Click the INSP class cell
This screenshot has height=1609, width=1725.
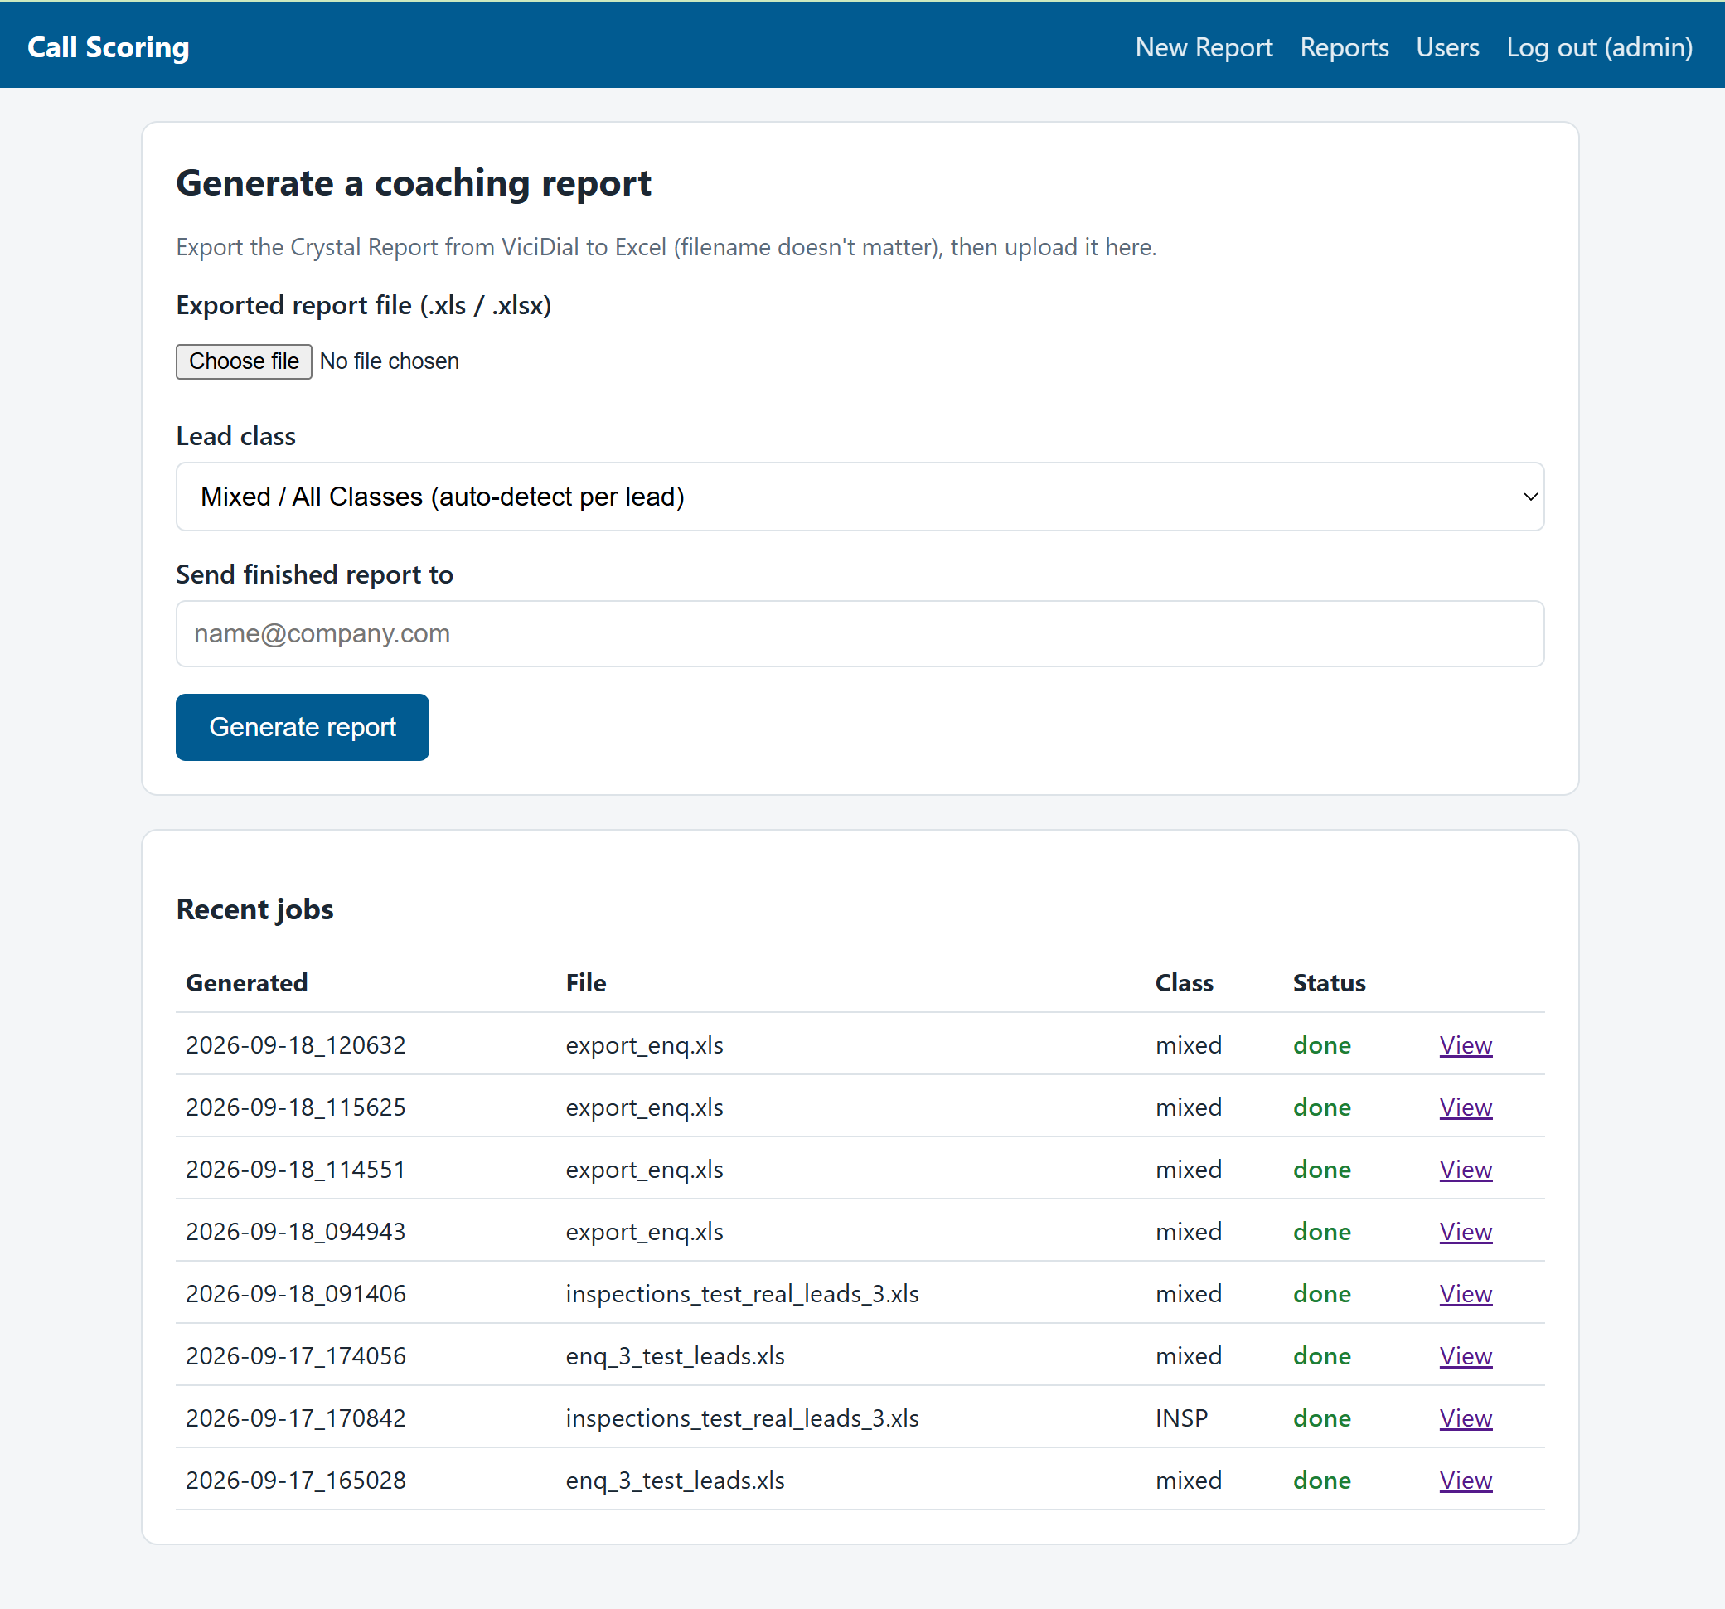[x=1181, y=1418]
